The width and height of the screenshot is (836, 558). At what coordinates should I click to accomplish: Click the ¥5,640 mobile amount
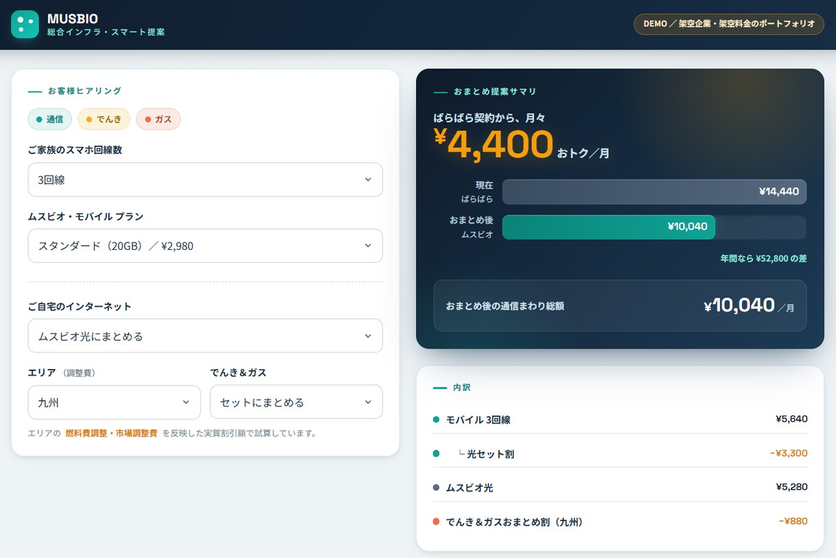pos(791,419)
